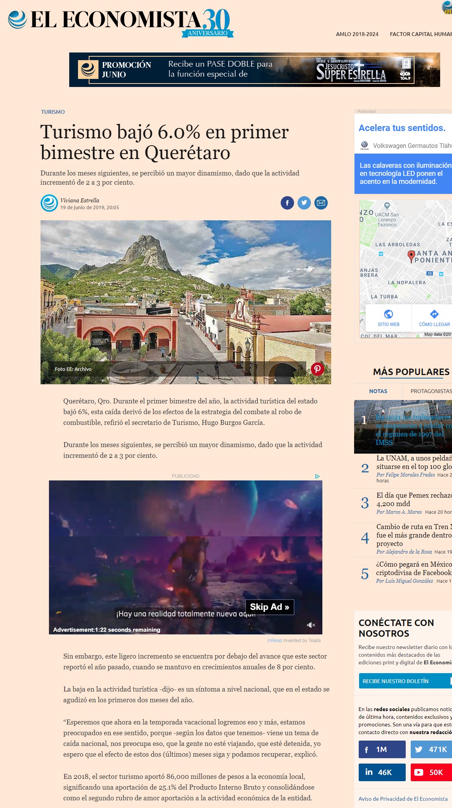Unmute the video ad speaker icon
The width and height of the screenshot is (452, 808).
click(x=311, y=625)
